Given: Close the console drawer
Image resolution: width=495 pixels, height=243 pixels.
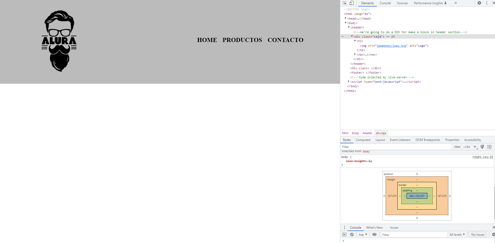Looking at the screenshot, I should point(493,228).
